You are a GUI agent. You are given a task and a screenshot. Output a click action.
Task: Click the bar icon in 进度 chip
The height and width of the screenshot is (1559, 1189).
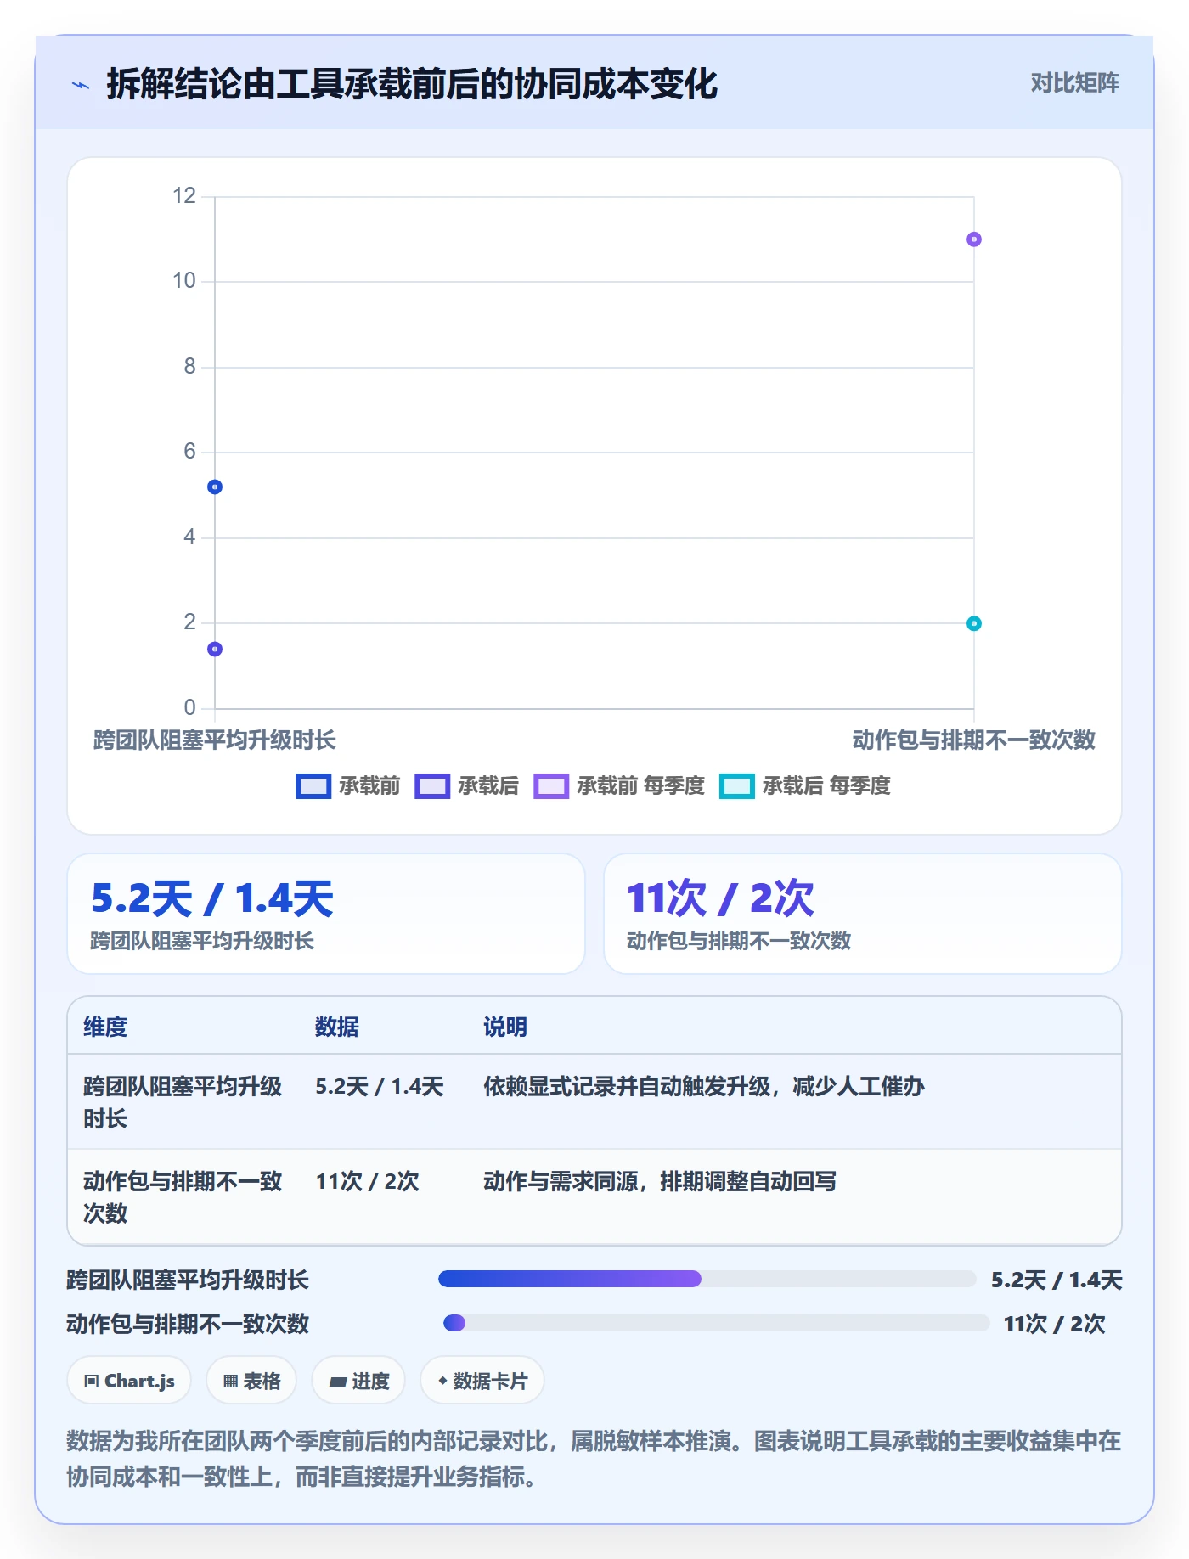tap(338, 1382)
